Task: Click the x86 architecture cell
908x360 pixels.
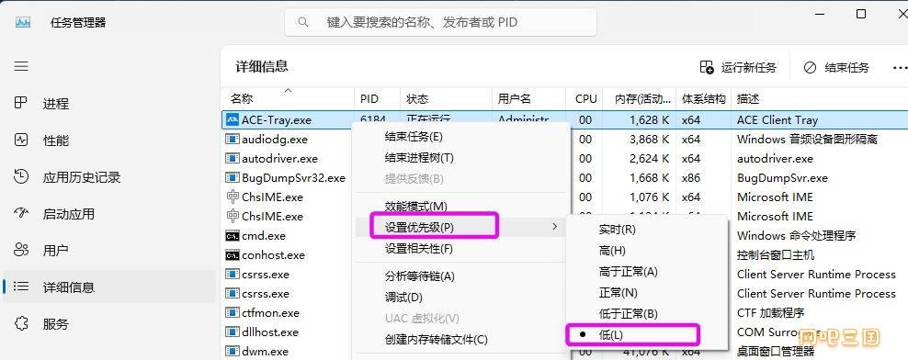Action: (x=691, y=177)
